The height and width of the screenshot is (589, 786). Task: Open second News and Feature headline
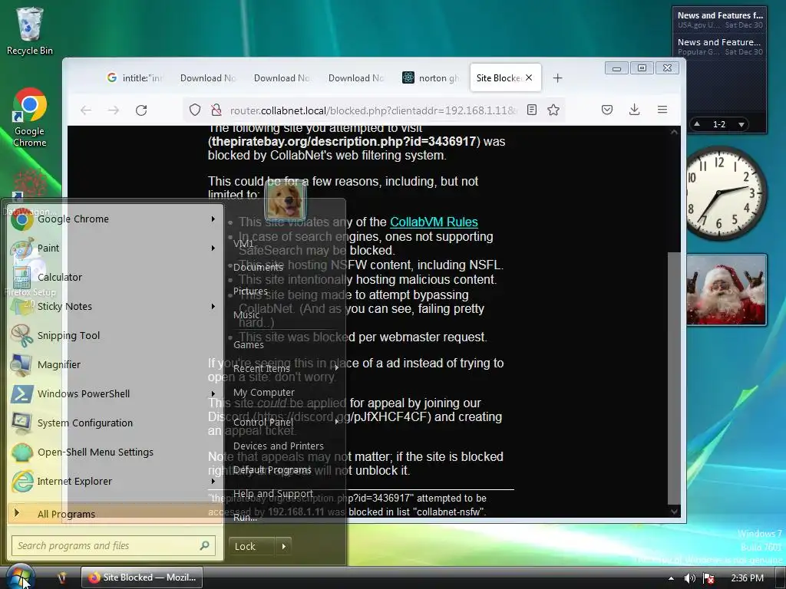pyautogui.click(x=720, y=47)
